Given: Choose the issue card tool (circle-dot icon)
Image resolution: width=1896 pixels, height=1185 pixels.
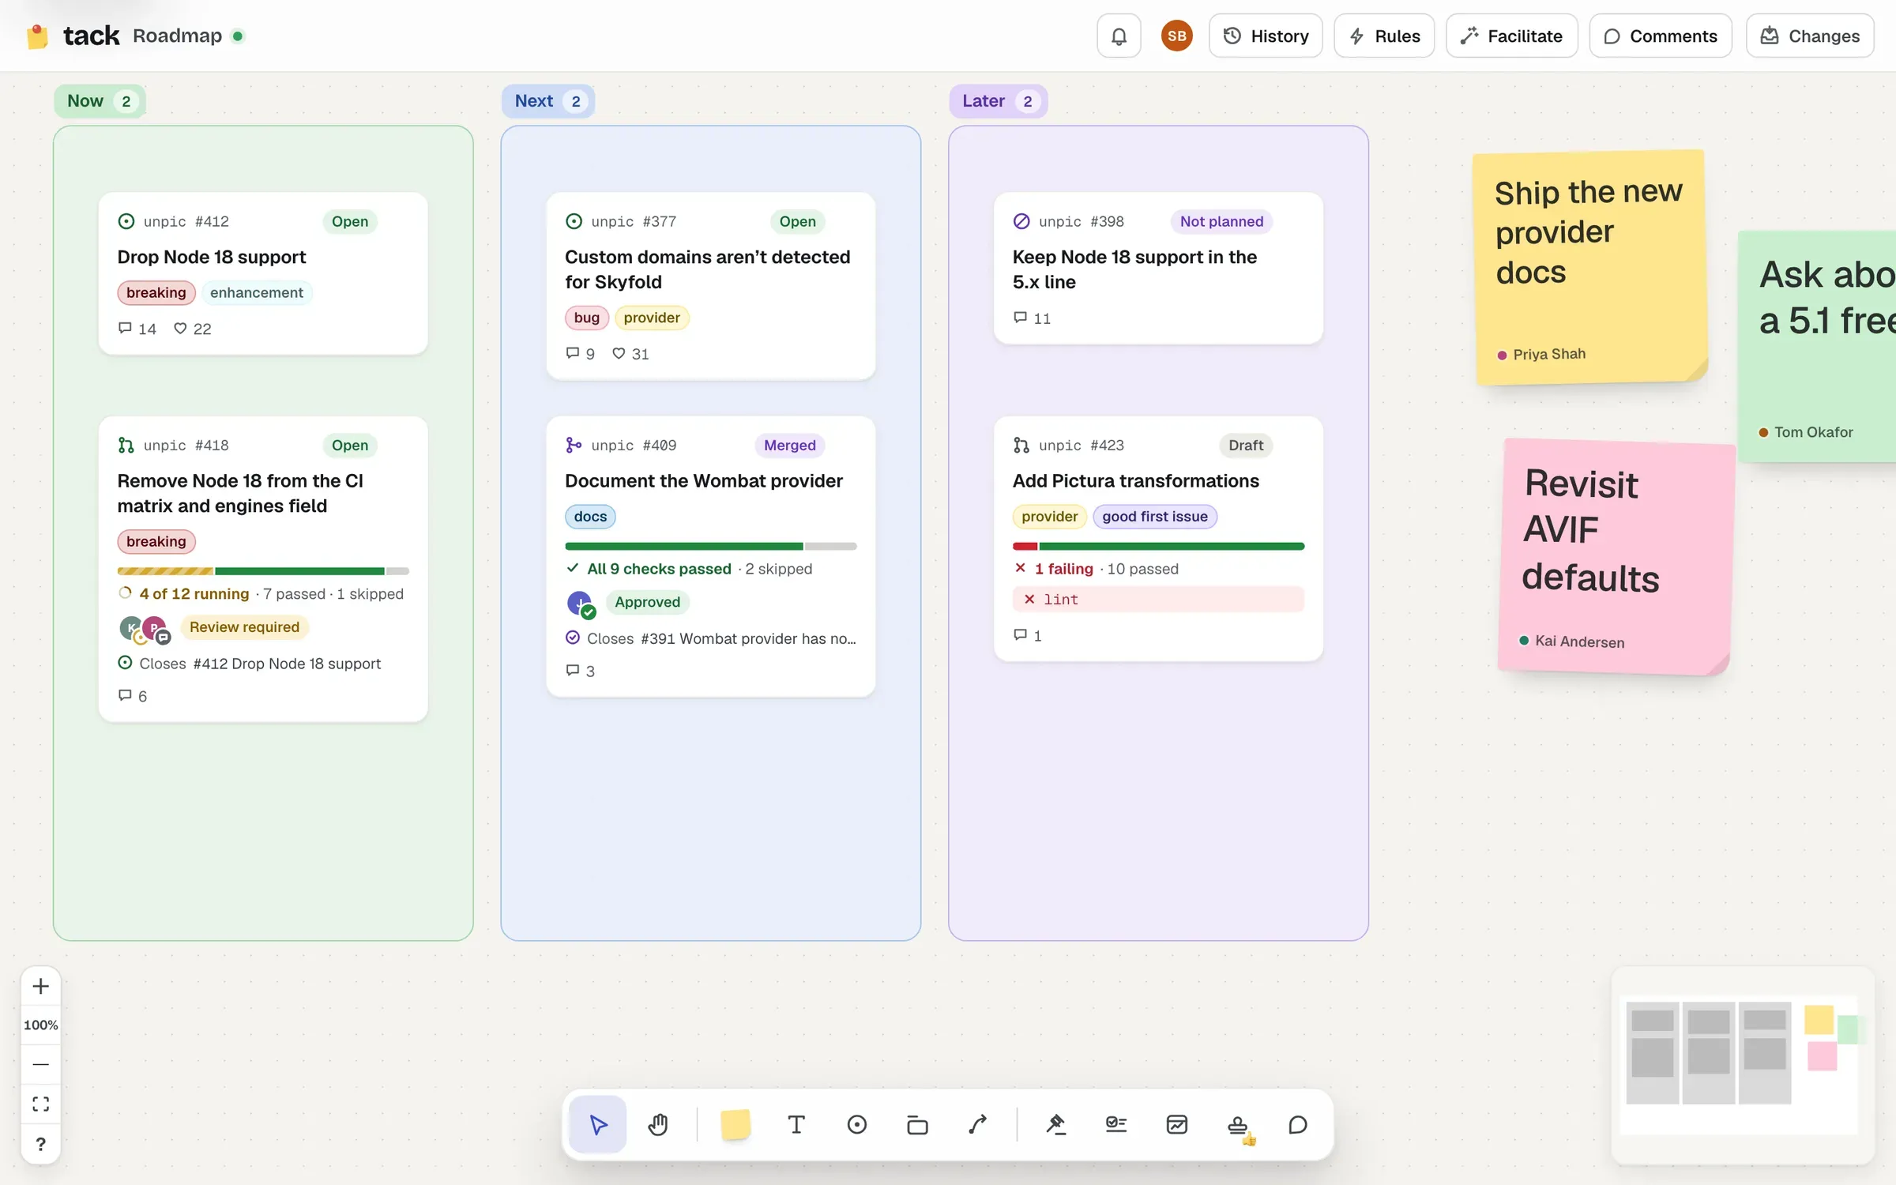Looking at the screenshot, I should [x=857, y=1124].
